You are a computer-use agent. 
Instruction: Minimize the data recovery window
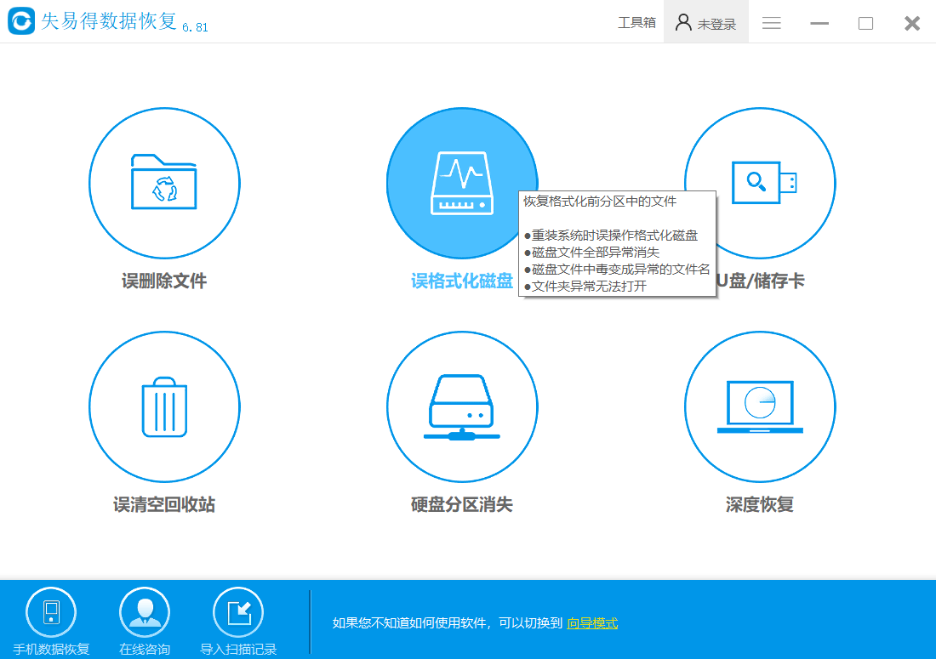(819, 23)
